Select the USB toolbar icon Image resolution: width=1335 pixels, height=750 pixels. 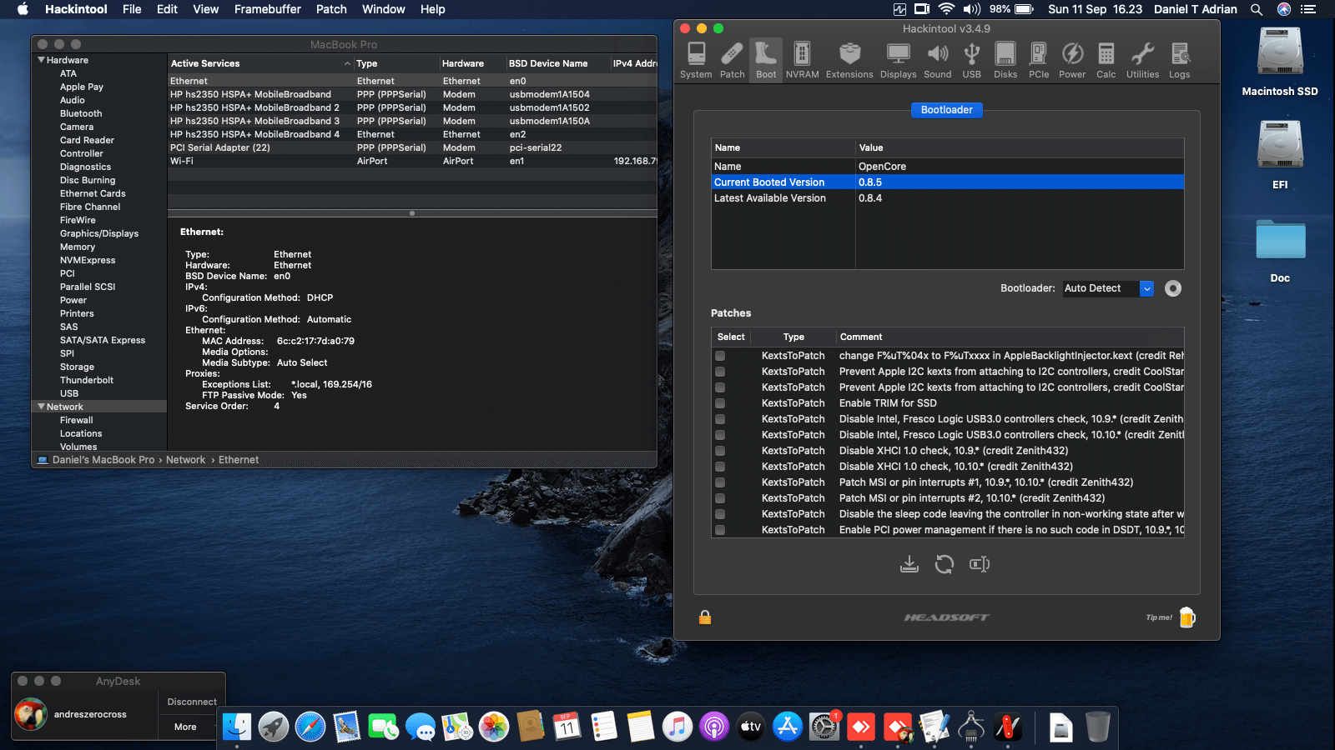pos(971,60)
